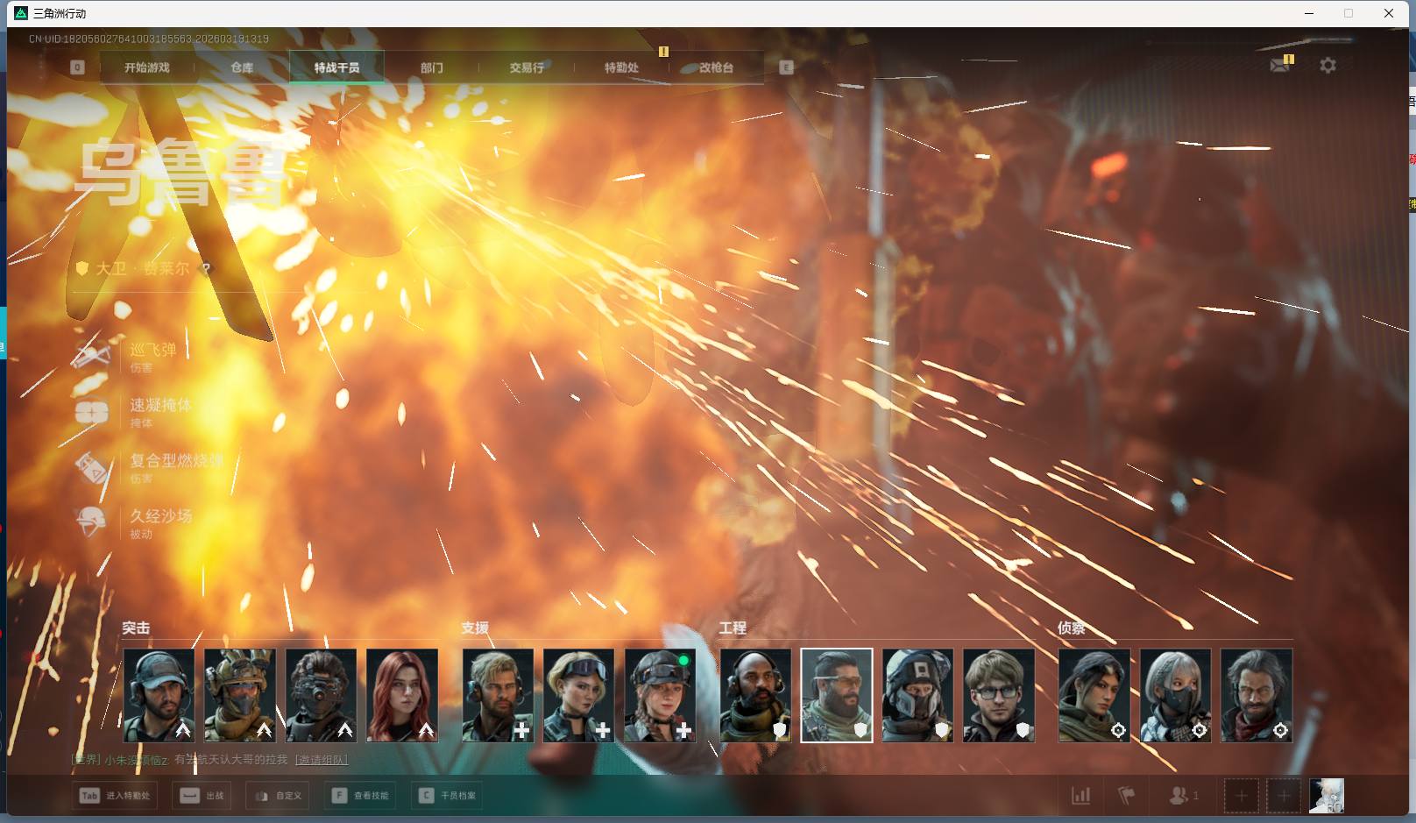Image resolution: width=1416 pixels, height=823 pixels.
Task: View the 巡飞弹 skill icon
Action: (92, 355)
